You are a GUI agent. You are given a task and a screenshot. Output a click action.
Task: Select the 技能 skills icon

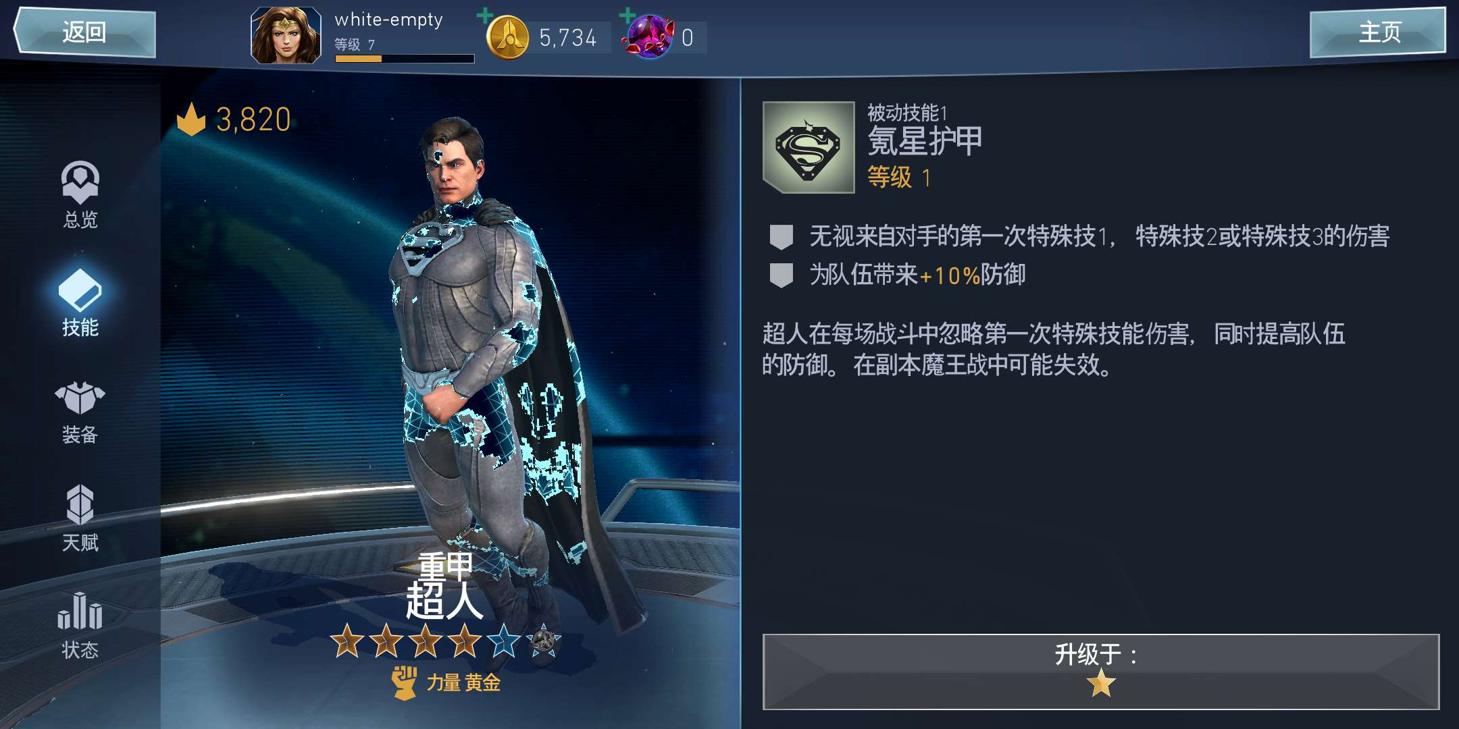click(80, 291)
